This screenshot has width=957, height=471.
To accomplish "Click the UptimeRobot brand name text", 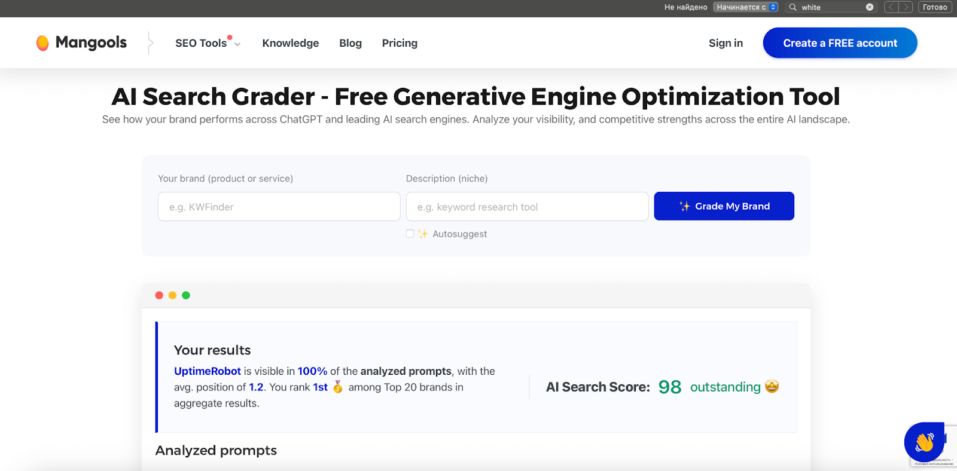I will 208,371.
